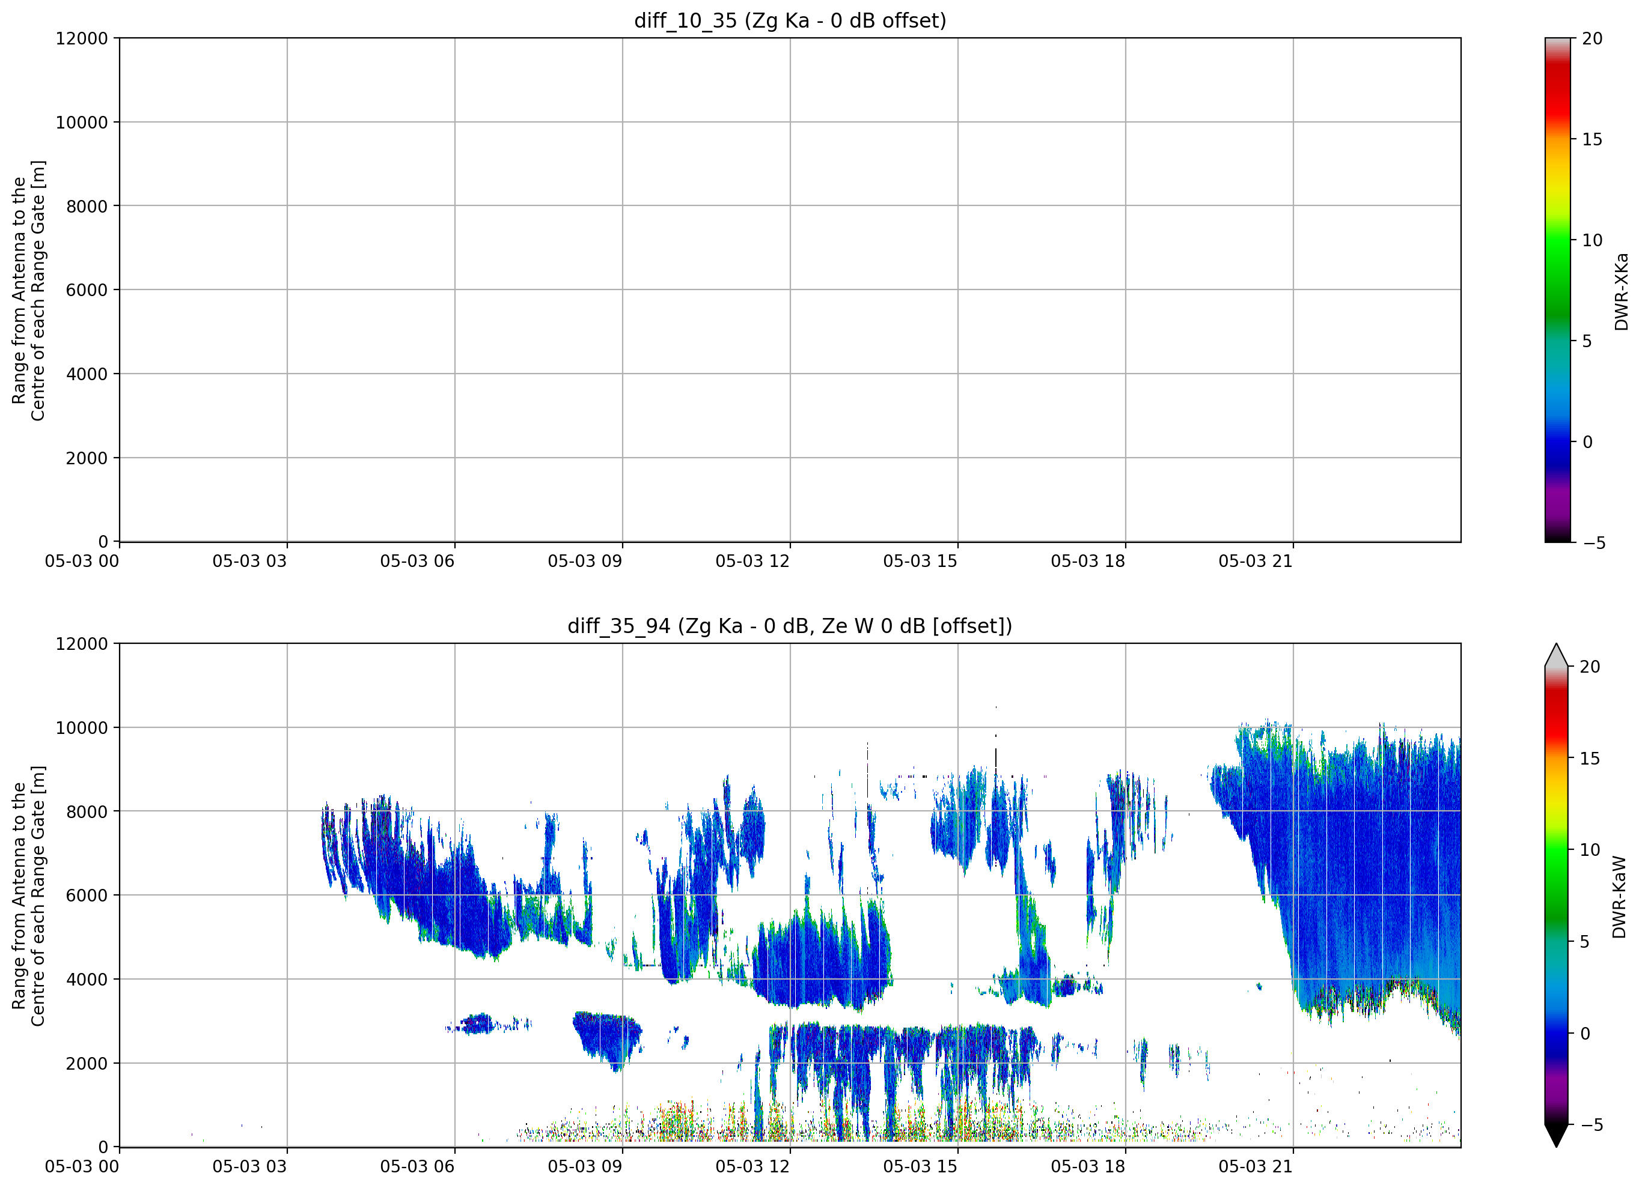Click the 05-03 15 tick label under diff_35_94 plot

coord(920,1167)
